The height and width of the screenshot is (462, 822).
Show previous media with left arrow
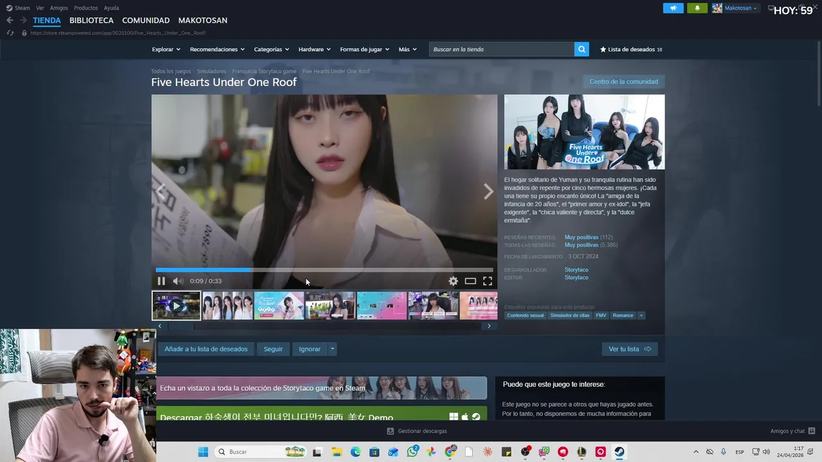(x=161, y=191)
